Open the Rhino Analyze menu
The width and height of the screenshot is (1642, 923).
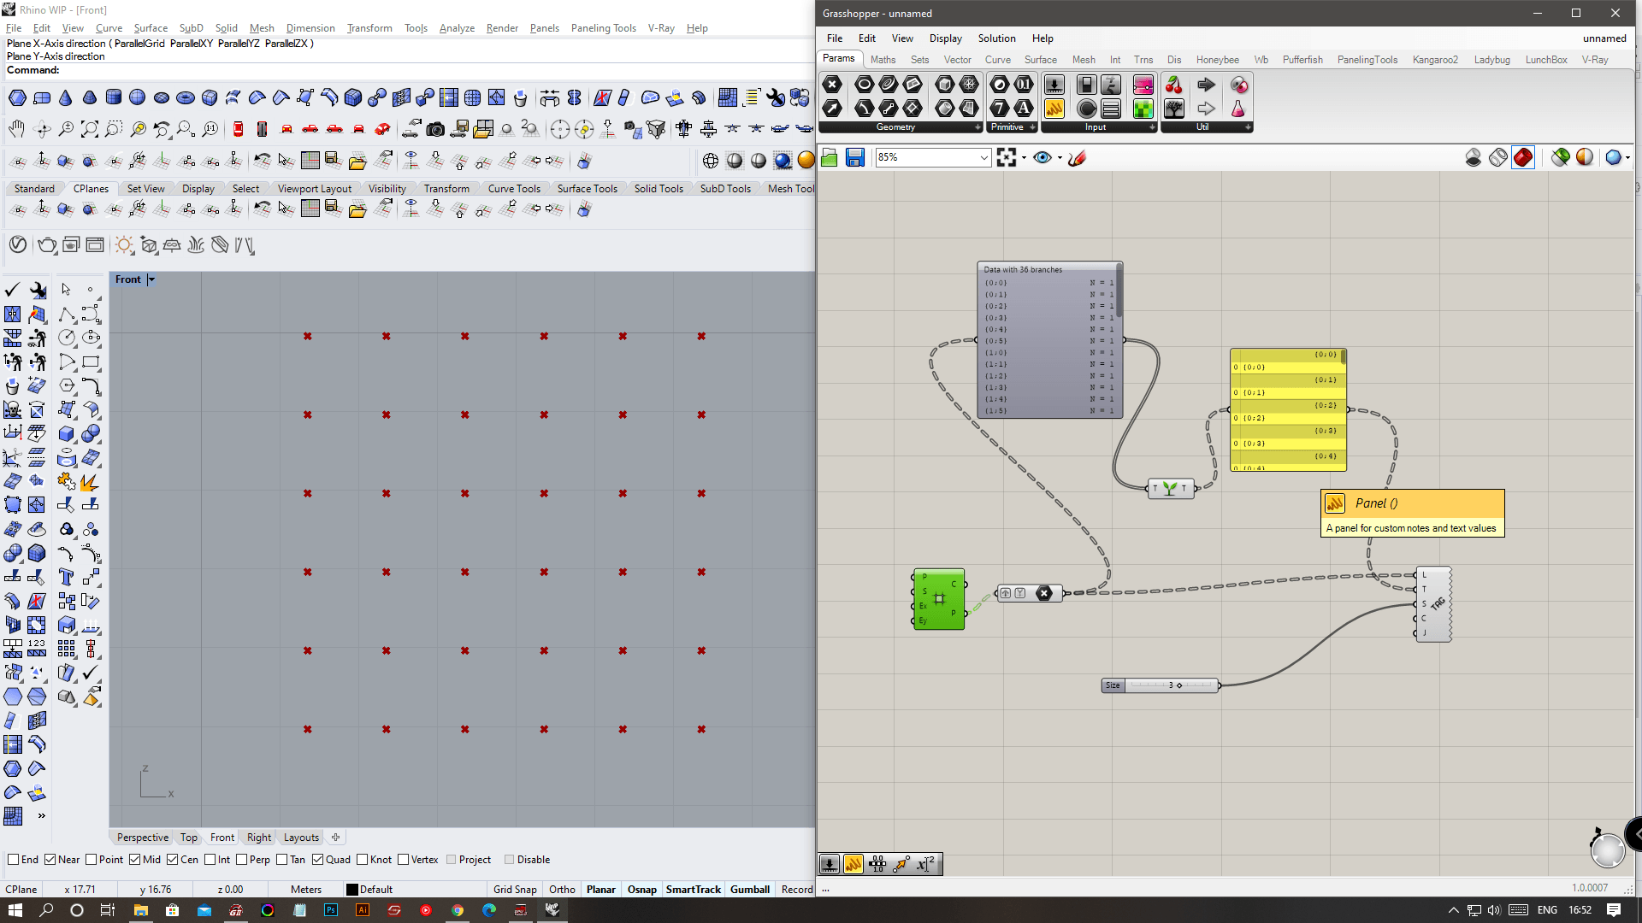point(457,28)
